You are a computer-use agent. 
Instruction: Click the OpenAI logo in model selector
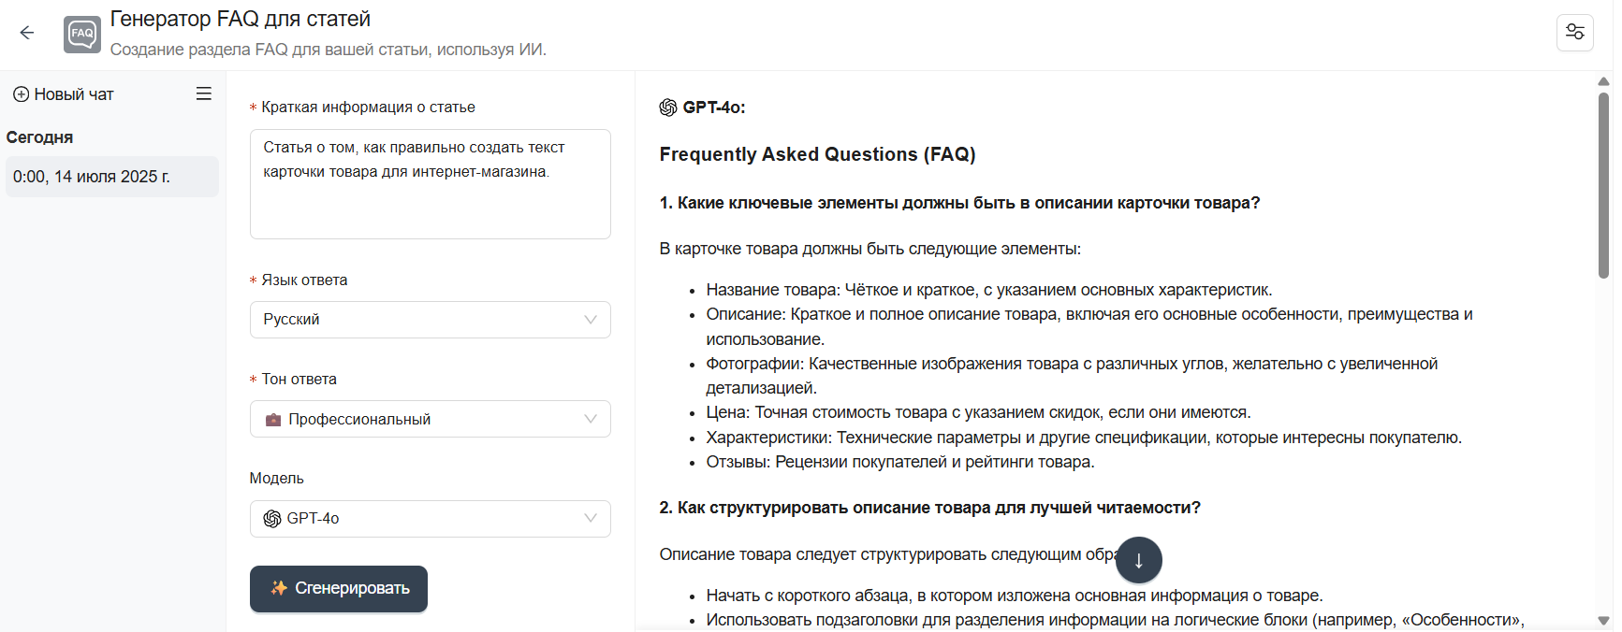(x=272, y=519)
